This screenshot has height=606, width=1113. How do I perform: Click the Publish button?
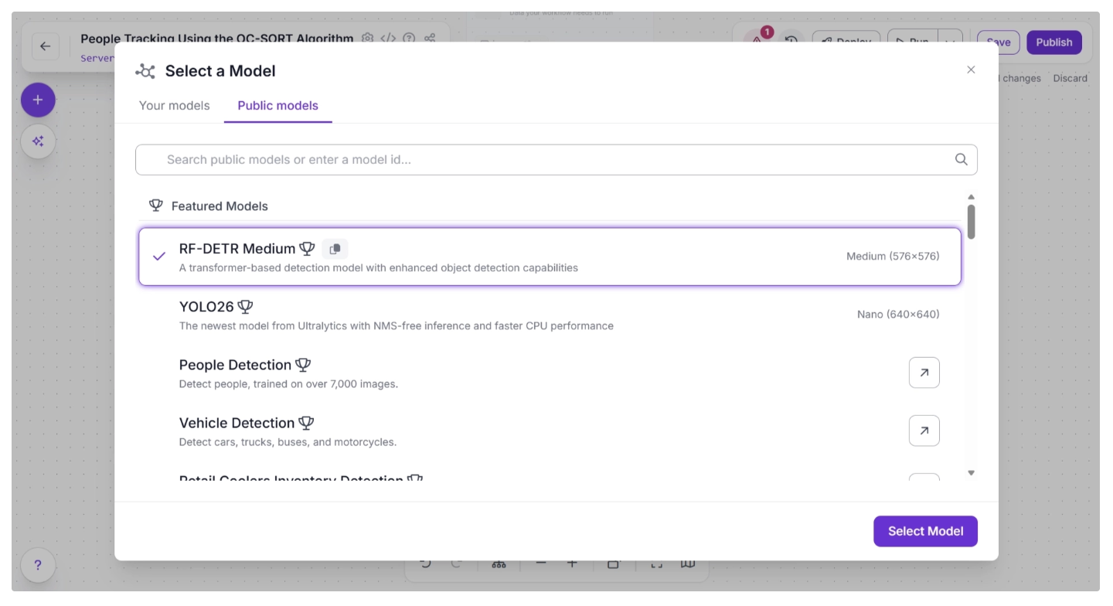pos(1053,43)
